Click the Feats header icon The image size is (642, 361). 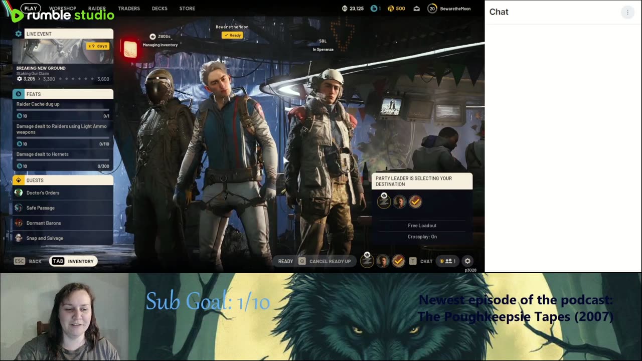tap(19, 94)
